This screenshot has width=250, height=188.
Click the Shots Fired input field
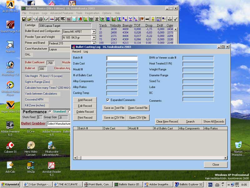(40, 118)
